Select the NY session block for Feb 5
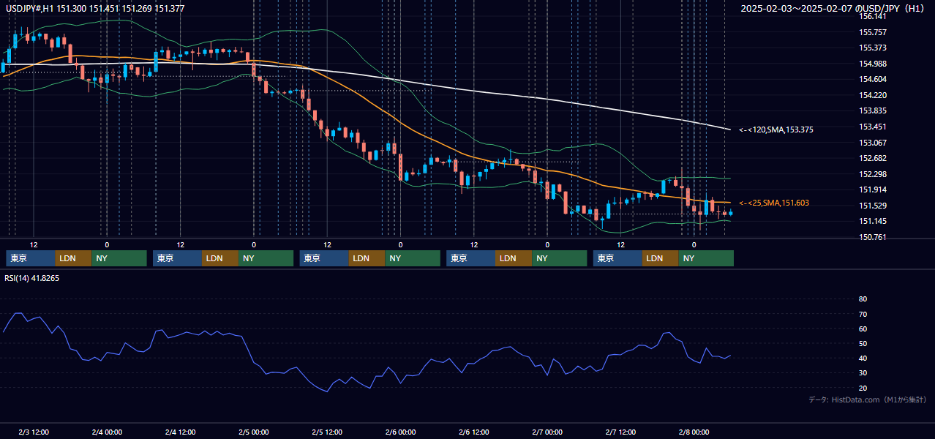The height and width of the screenshot is (439, 935). point(413,258)
